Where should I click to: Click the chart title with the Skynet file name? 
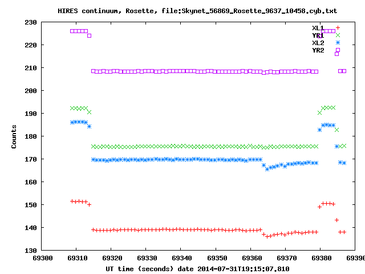(197, 11)
